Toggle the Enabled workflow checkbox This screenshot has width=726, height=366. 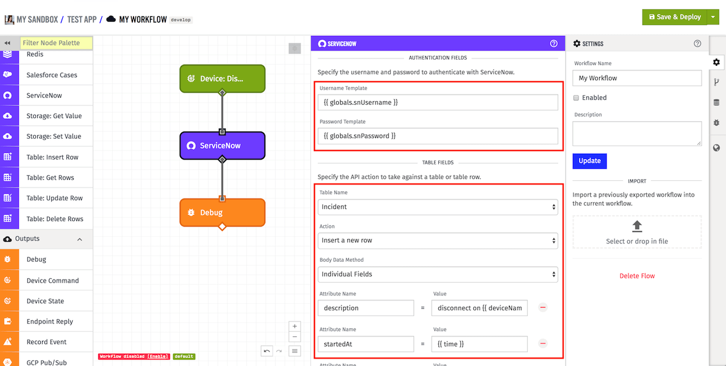[576, 97]
